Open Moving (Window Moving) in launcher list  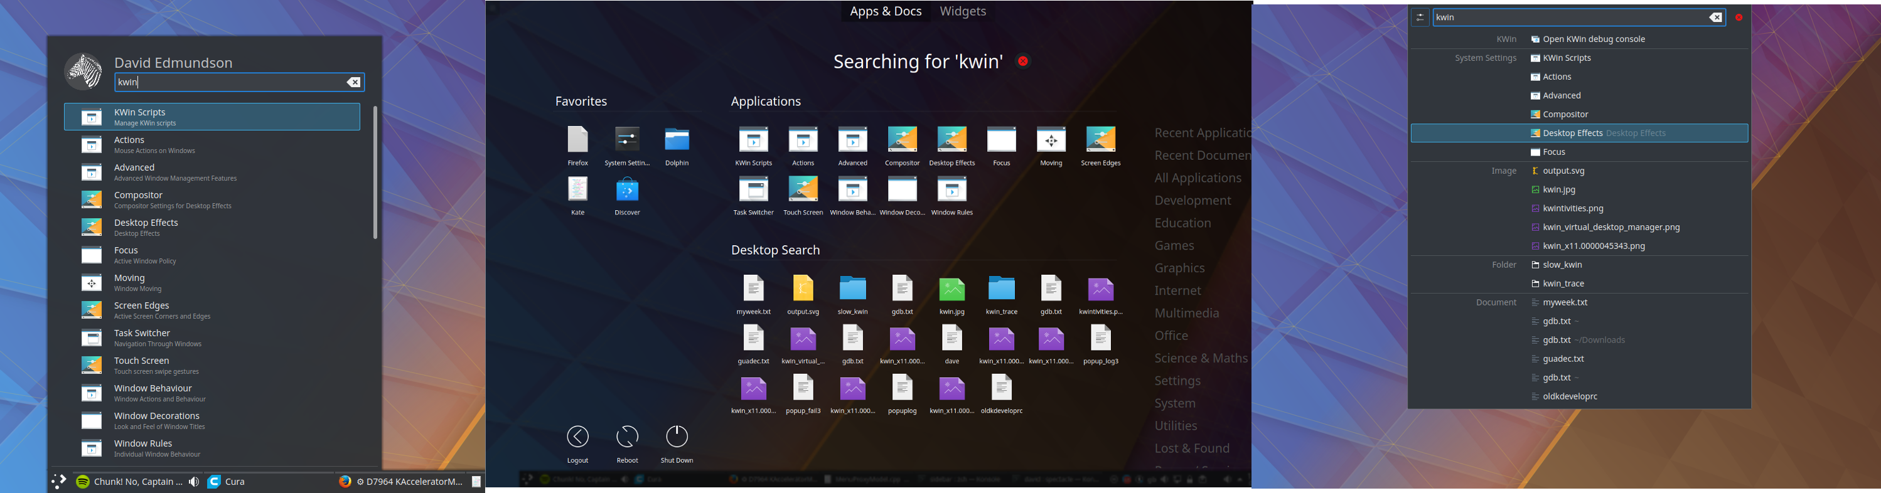click(x=212, y=283)
